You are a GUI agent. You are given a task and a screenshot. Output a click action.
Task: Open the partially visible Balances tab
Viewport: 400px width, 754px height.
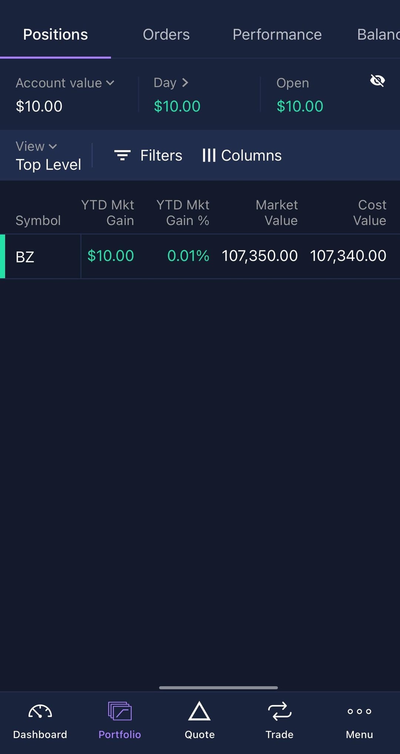coord(378,35)
